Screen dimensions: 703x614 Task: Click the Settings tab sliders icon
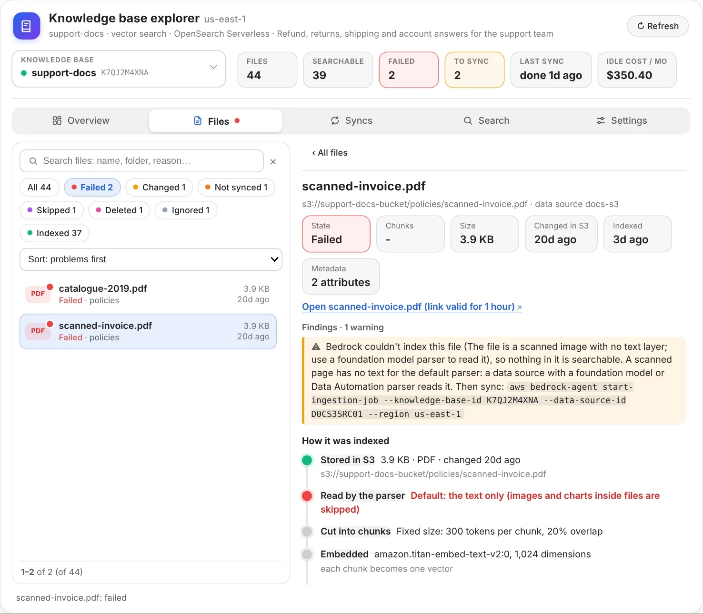click(x=601, y=121)
